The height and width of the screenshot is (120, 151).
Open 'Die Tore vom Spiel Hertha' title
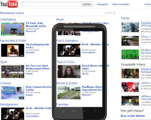[38, 67]
